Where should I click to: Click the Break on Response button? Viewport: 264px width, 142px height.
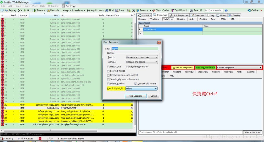click(183, 68)
